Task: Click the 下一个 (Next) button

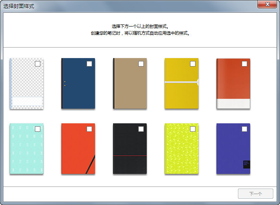Action: tap(256, 194)
